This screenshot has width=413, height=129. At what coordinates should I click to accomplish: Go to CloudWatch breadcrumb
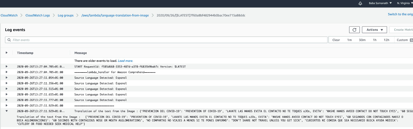[9, 15]
